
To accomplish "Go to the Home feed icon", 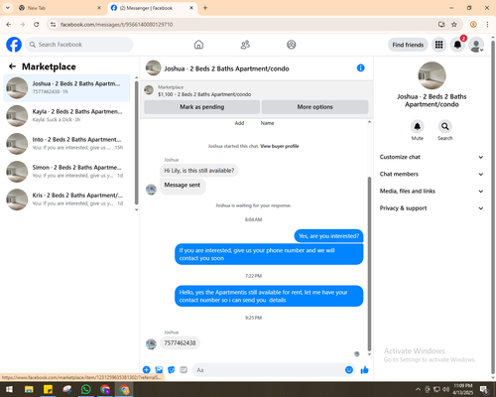I will (198, 45).
